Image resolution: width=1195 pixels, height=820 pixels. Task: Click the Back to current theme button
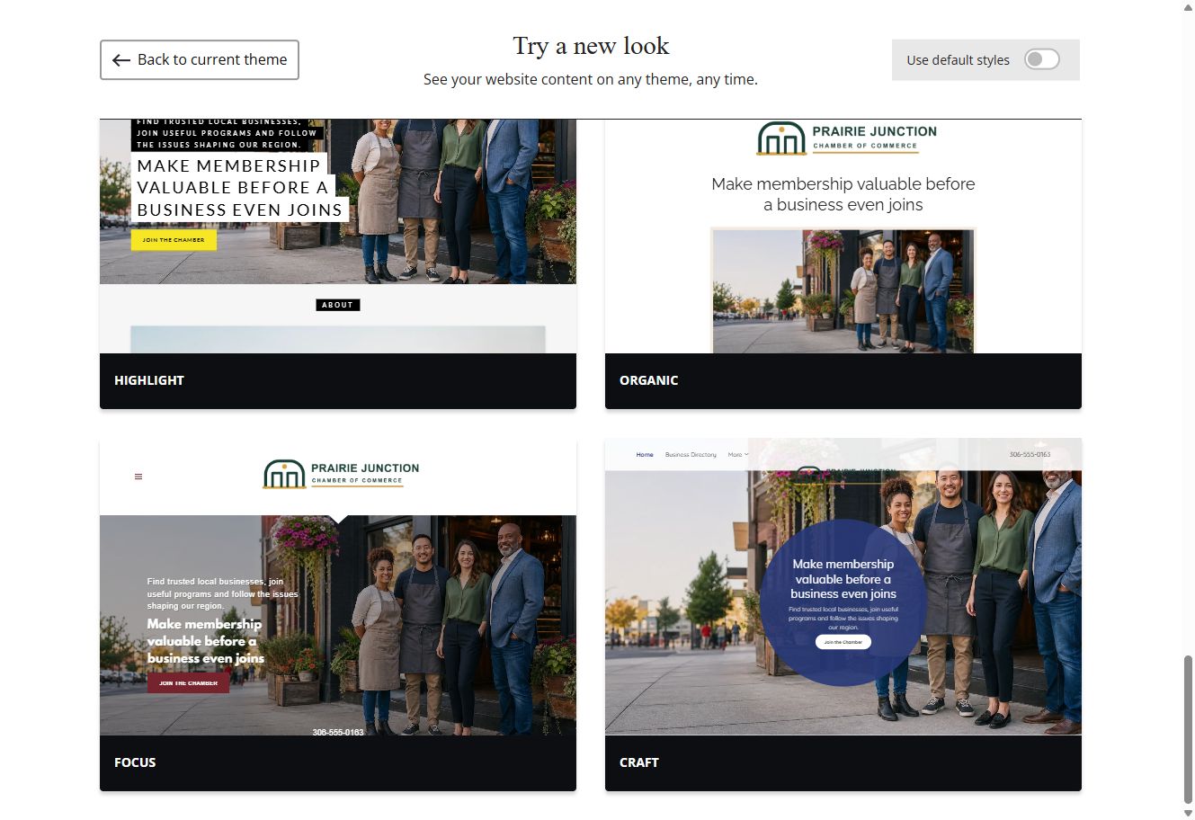199,59
